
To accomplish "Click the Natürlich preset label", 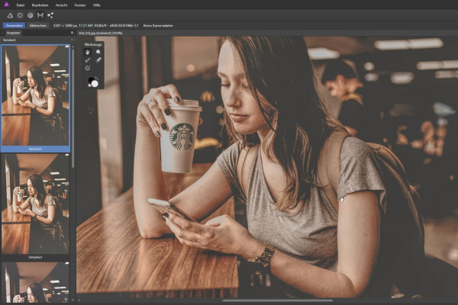I will (x=35, y=149).
